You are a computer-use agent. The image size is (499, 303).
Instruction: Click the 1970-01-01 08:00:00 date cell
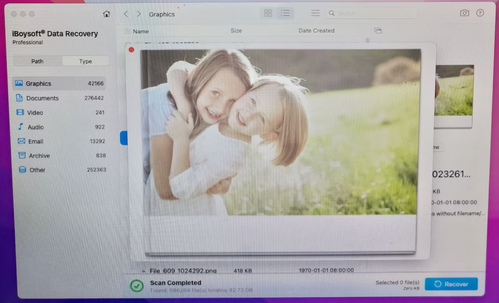326,270
